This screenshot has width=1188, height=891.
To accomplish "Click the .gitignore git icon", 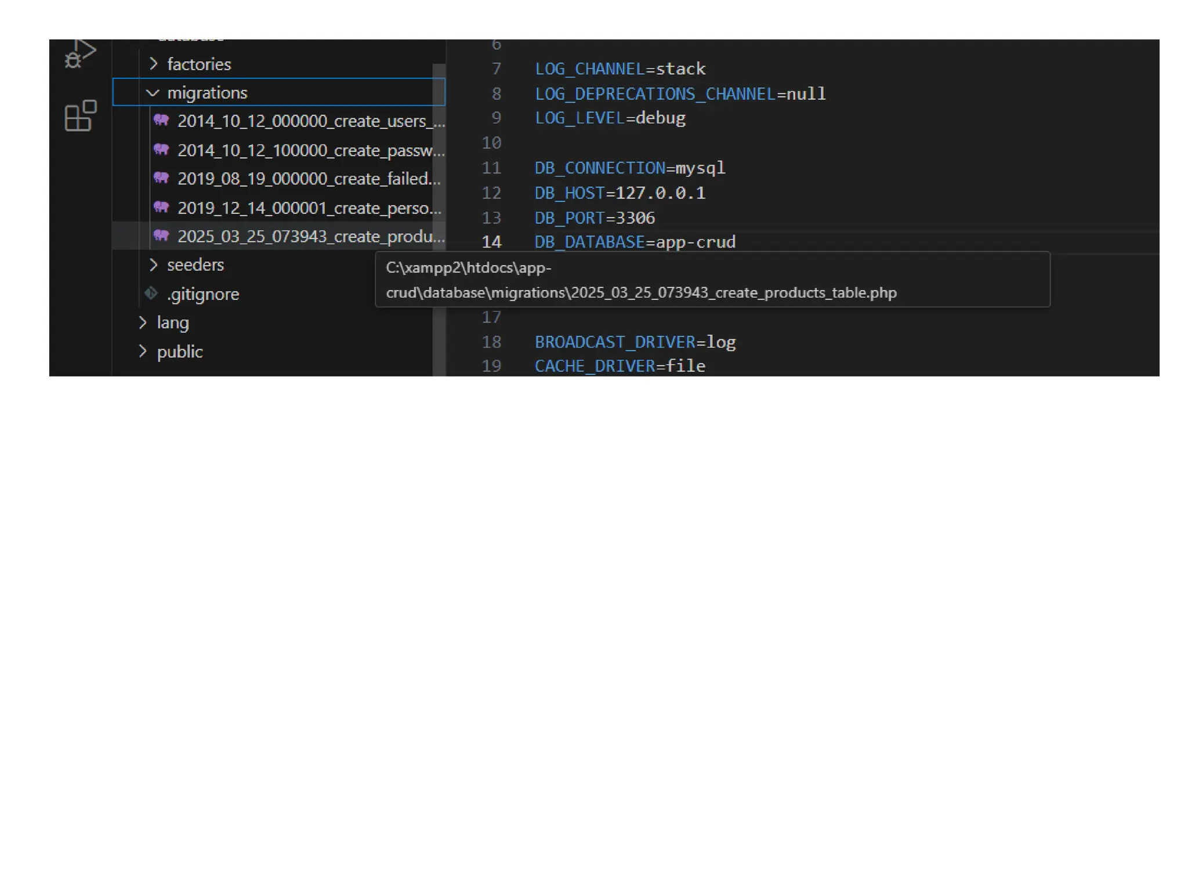I will tap(151, 294).
